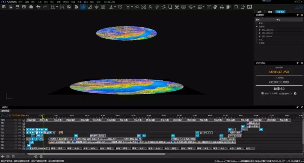The width and height of the screenshot is (304, 163).
Task: Select the main timeline tab
Action: [5, 111]
